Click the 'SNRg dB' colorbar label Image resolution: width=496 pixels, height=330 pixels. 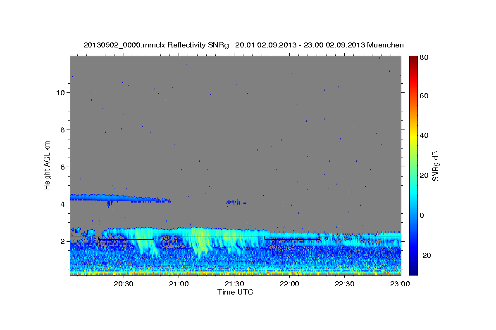tap(435, 166)
